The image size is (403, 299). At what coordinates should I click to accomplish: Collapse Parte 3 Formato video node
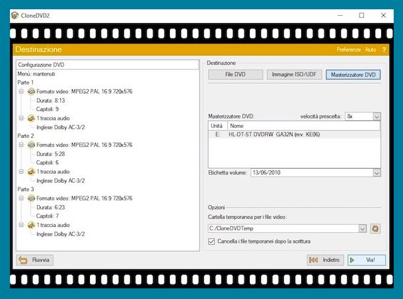(21, 198)
